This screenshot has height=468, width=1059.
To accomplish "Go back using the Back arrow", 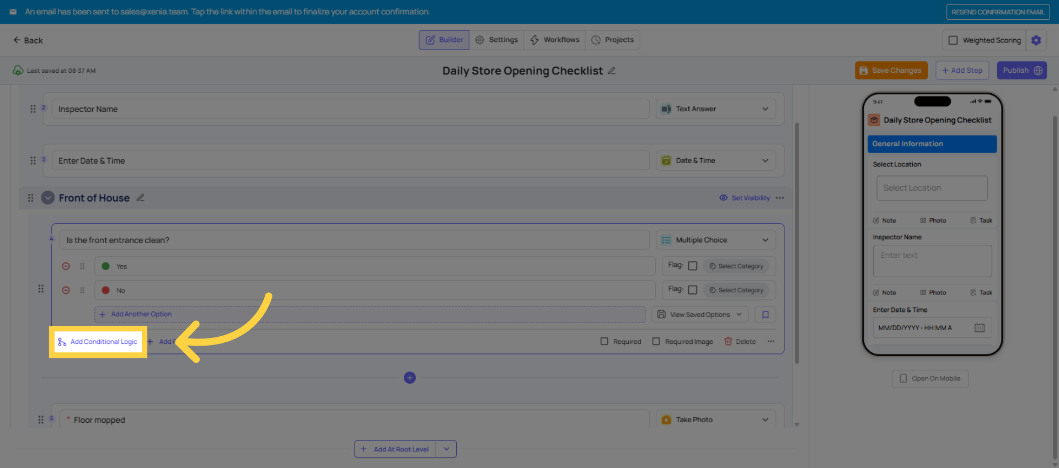I will click(28, 40).
